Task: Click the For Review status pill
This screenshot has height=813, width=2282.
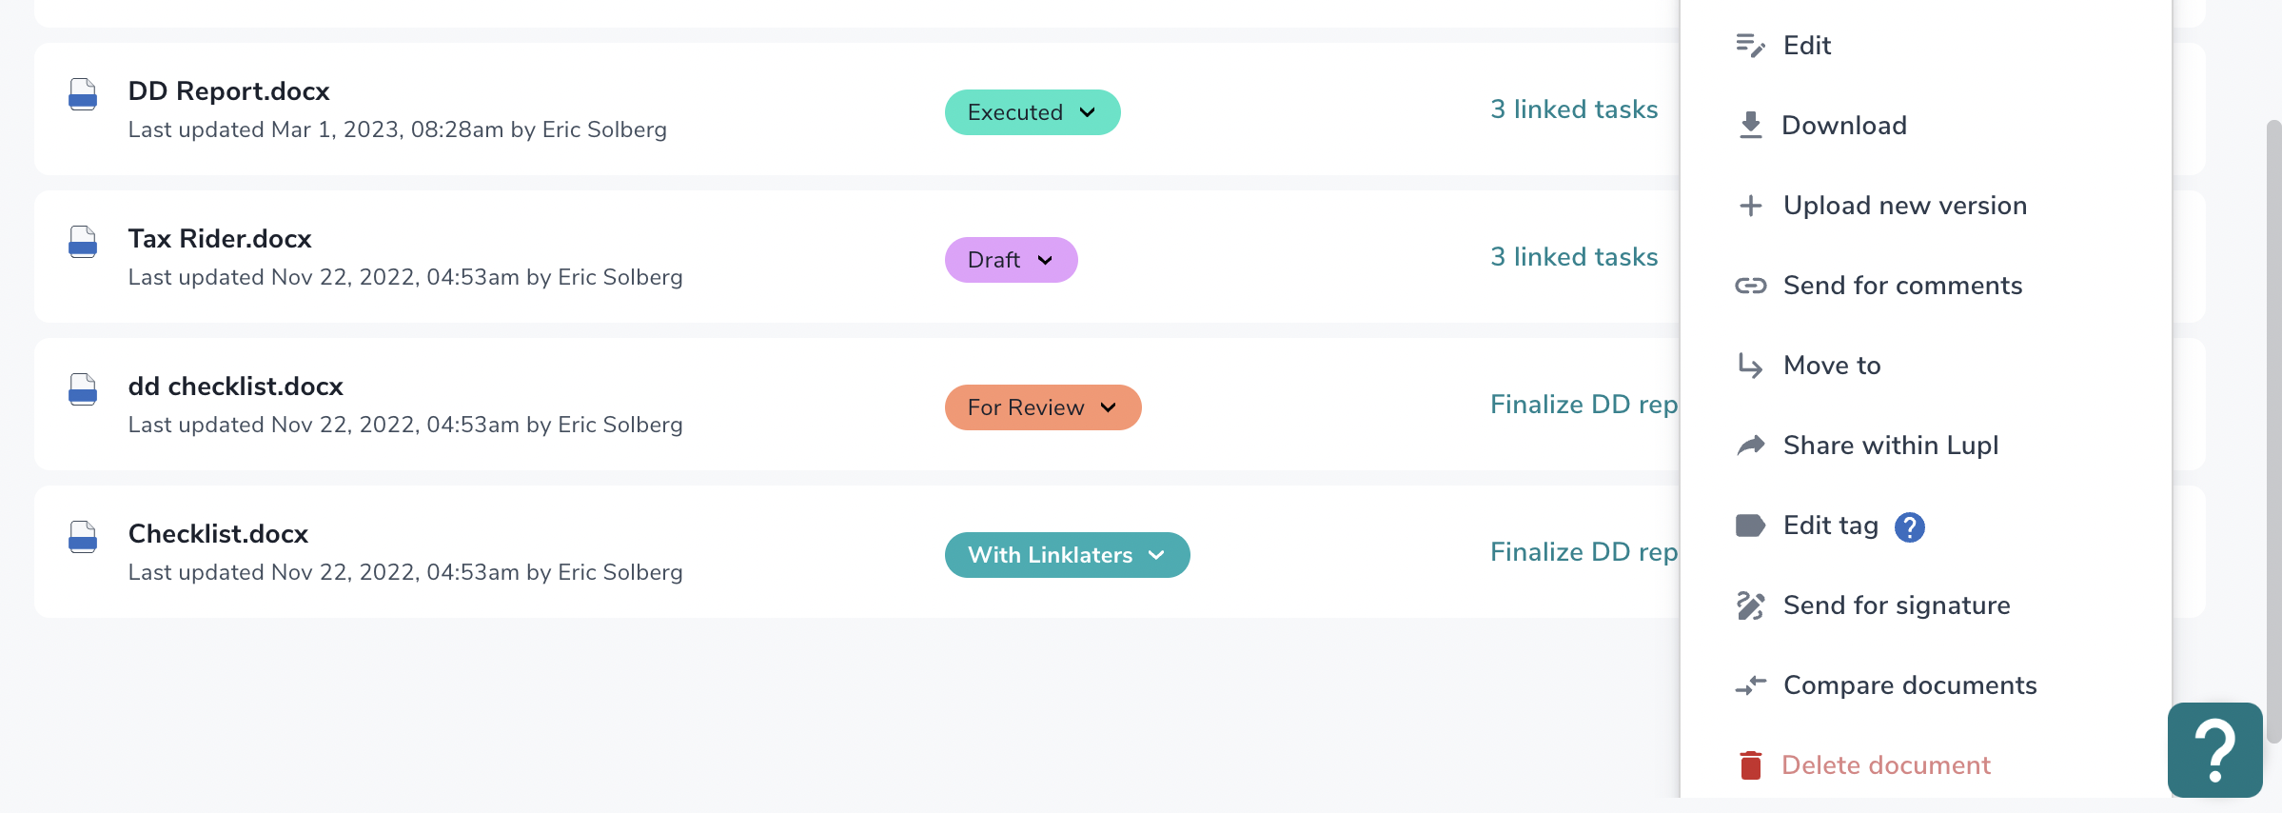Action: pyautogui.click(x=1042, y=406)
